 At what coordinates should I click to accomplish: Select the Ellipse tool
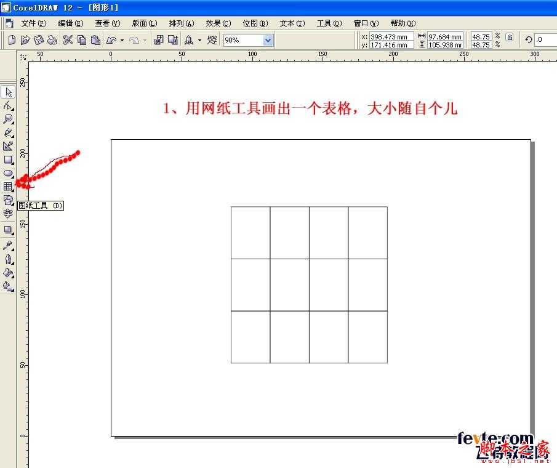(8, 173)
